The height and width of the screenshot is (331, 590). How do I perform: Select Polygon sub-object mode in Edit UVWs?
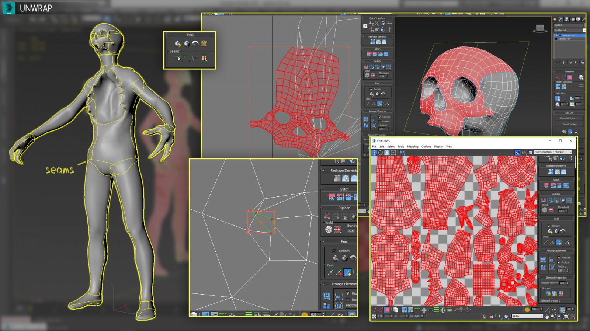point(387,310)
